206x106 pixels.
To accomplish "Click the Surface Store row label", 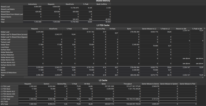I will tap(14, 50).
